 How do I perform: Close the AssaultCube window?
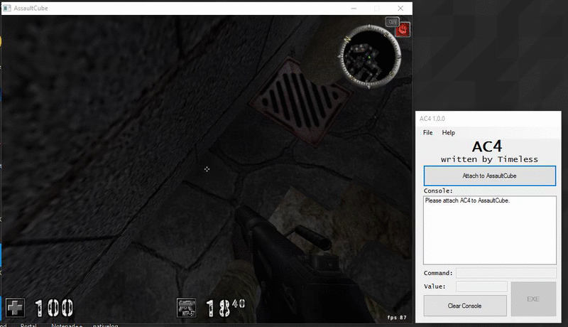pyautogui.click(x=400, y=9)
